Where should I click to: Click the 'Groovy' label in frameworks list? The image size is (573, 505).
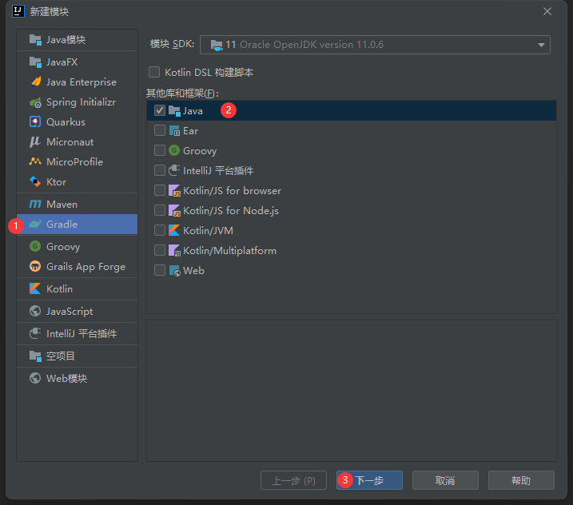200,151
